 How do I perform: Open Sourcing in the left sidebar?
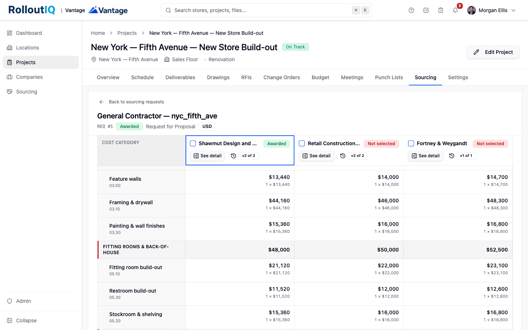coord(41,92)
